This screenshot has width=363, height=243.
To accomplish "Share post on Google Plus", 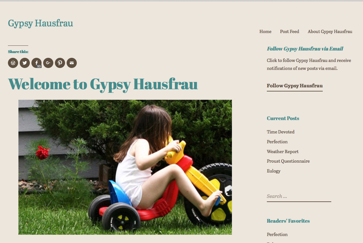I will pyautogui.click(x=48, y=63).
